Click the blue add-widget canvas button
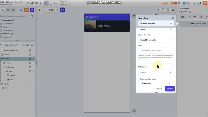 point(62,10)
